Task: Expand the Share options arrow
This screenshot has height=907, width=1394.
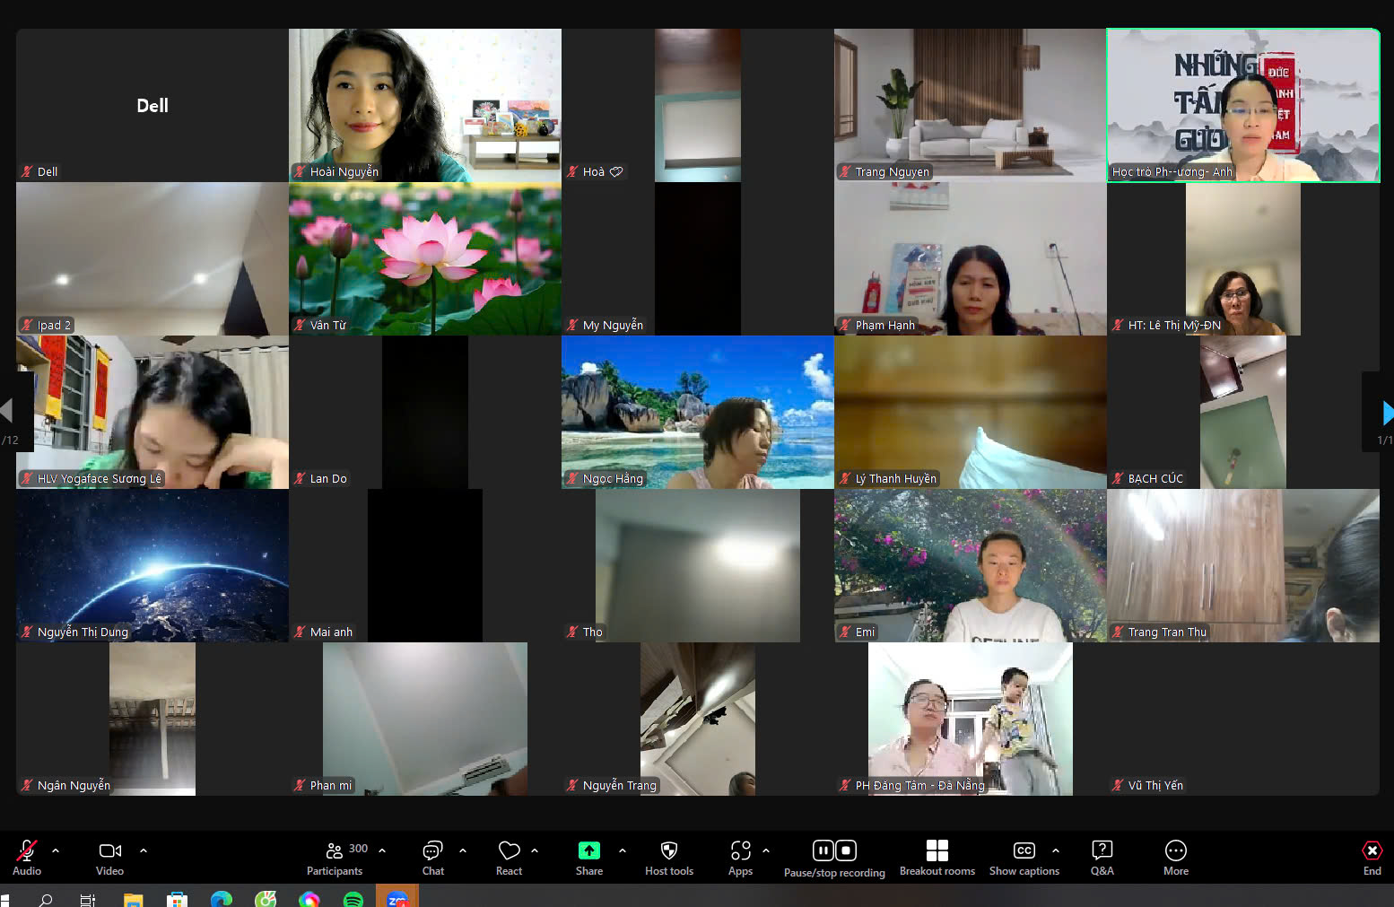Action: (623, 850)
